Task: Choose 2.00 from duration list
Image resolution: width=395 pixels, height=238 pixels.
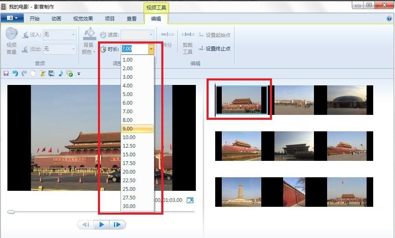Action: [x=137, y=69]
